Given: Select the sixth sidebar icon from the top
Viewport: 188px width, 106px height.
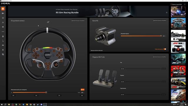Looking at the screenshot, I should [3, 32].
